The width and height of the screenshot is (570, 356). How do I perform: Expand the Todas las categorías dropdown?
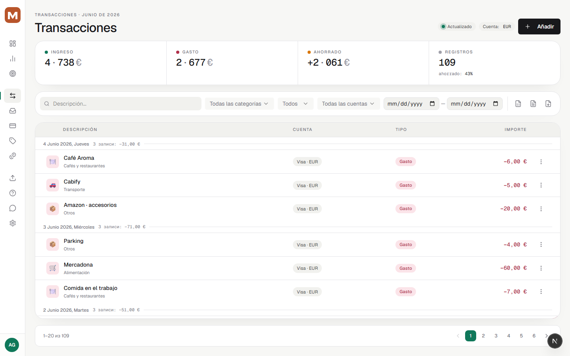[239, 104]
